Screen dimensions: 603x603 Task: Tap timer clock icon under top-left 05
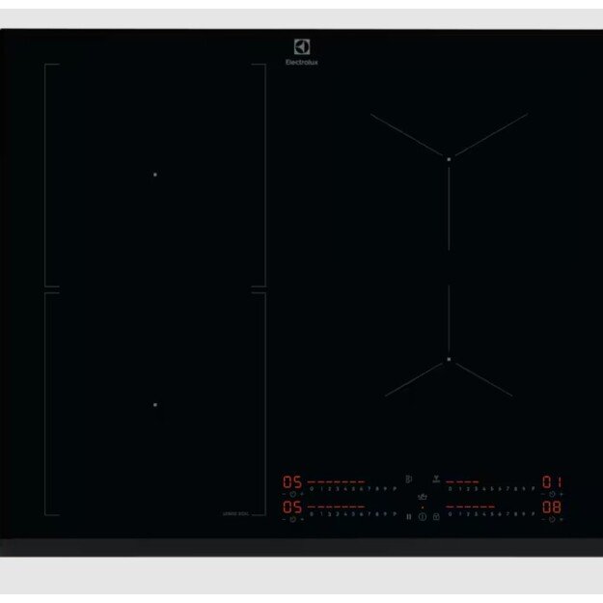tap(292, 494)
